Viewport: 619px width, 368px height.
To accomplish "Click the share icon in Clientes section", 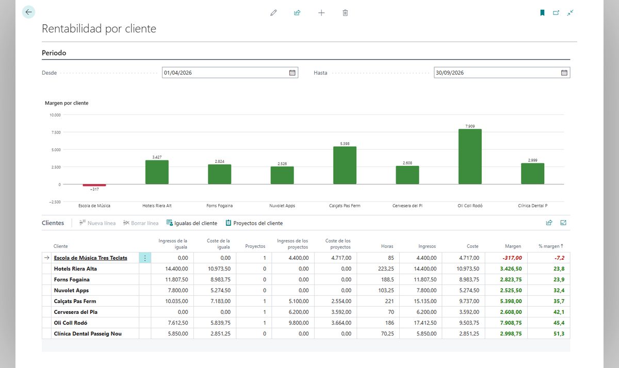I will (x=549, y=223).
